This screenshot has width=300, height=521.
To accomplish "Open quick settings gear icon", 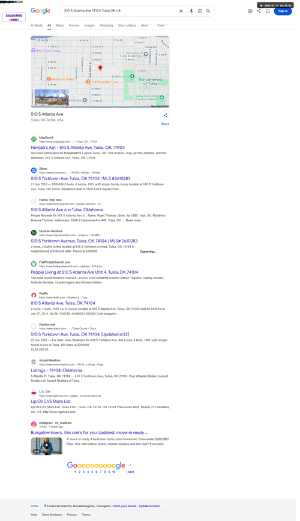I will [x=250, y=11].
